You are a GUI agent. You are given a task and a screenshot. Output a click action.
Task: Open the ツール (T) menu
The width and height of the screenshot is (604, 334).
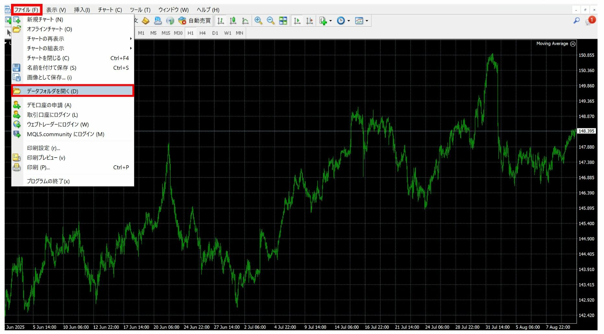(x=140, y=10)
